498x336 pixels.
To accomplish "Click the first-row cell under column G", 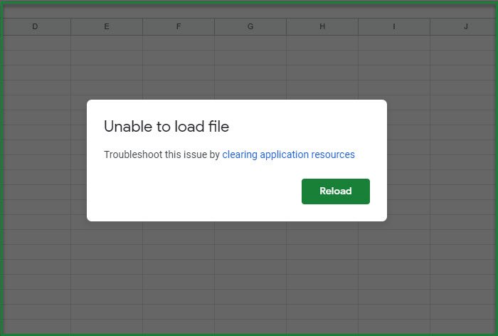I will (250, 42).
